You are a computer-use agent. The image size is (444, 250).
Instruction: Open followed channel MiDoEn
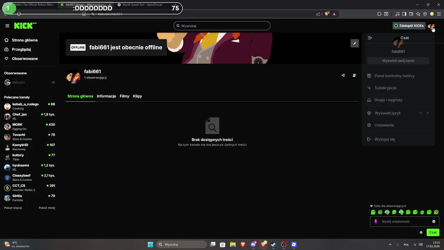pyautogui.click(x=29, y=83)
